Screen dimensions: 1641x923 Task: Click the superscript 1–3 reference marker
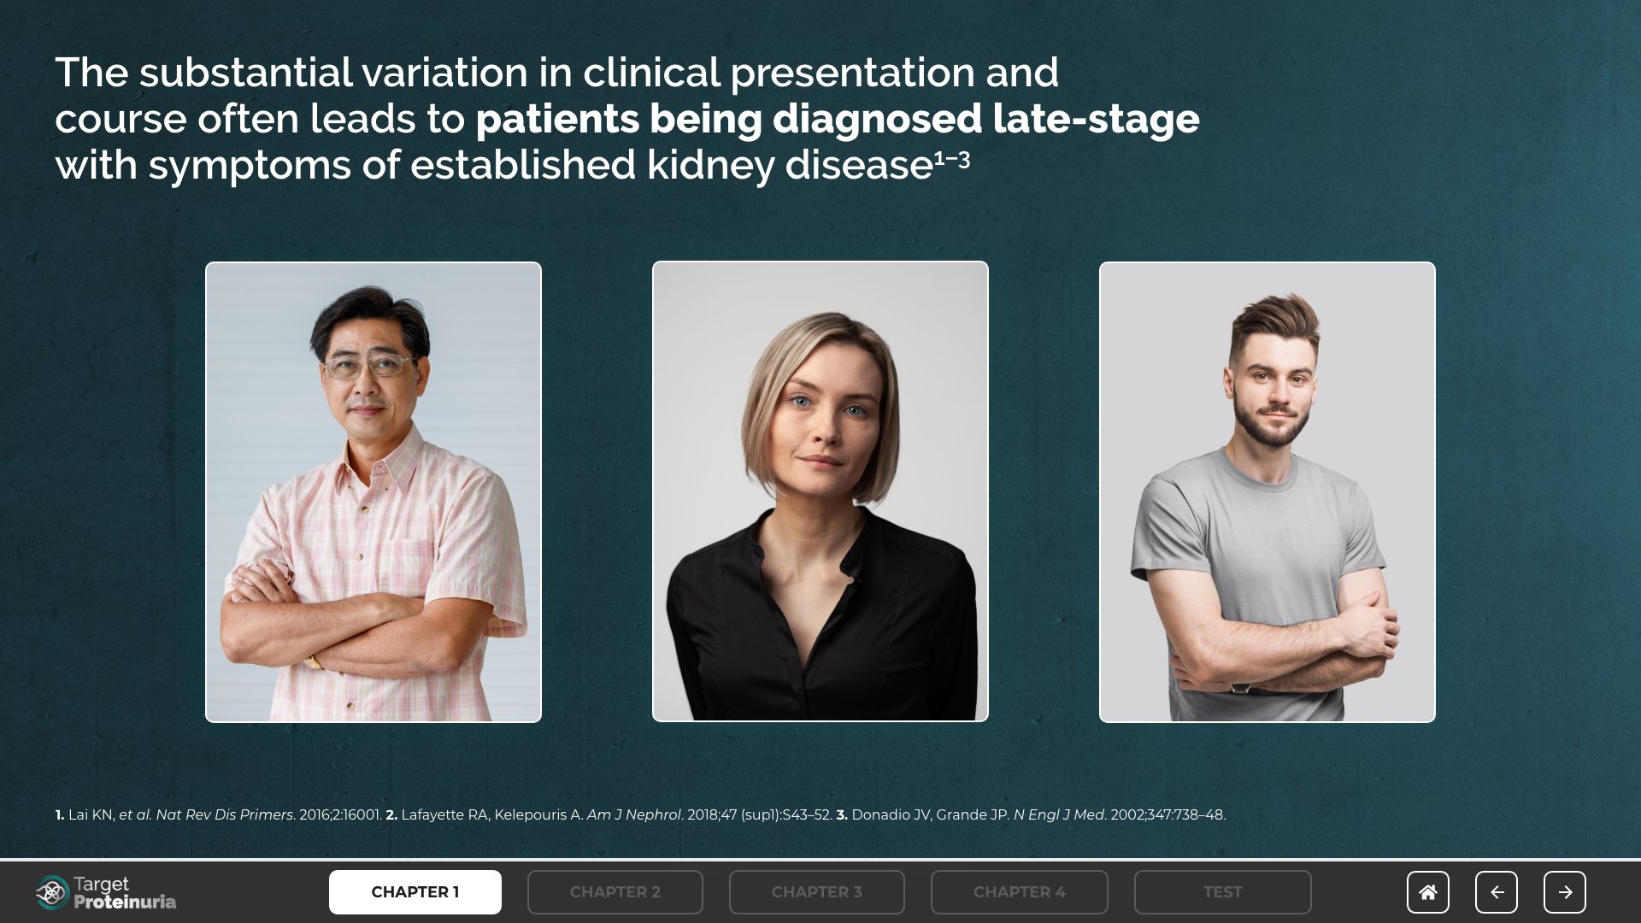click(952, 159)
